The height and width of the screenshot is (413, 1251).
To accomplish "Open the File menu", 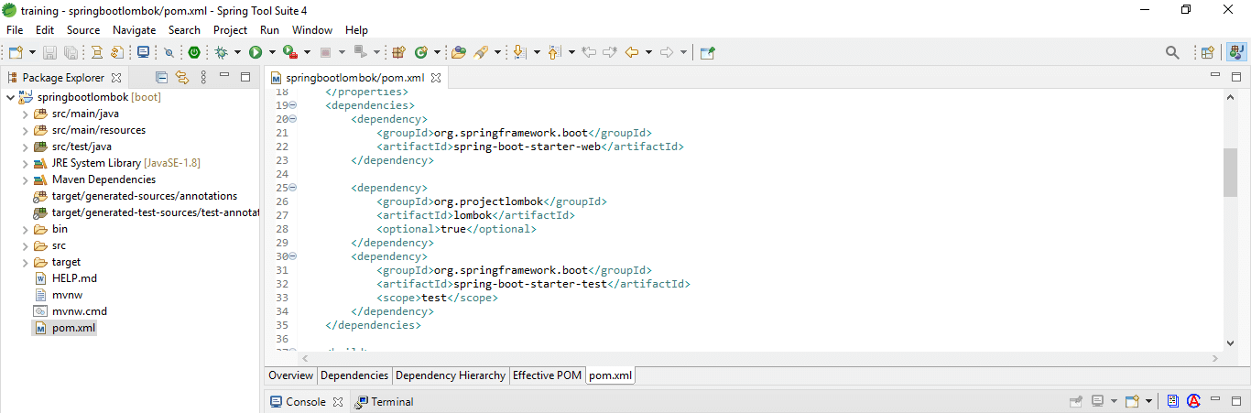I will coord(15,30).
